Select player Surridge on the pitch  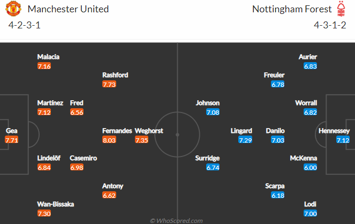click(207, 158)
